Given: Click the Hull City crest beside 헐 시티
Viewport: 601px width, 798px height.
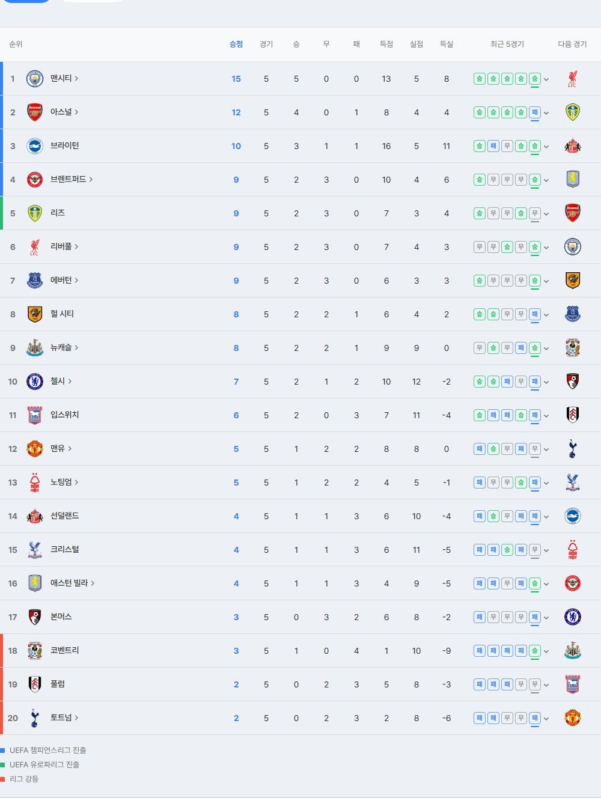Looking at the screenshot, I should point(35,314).
